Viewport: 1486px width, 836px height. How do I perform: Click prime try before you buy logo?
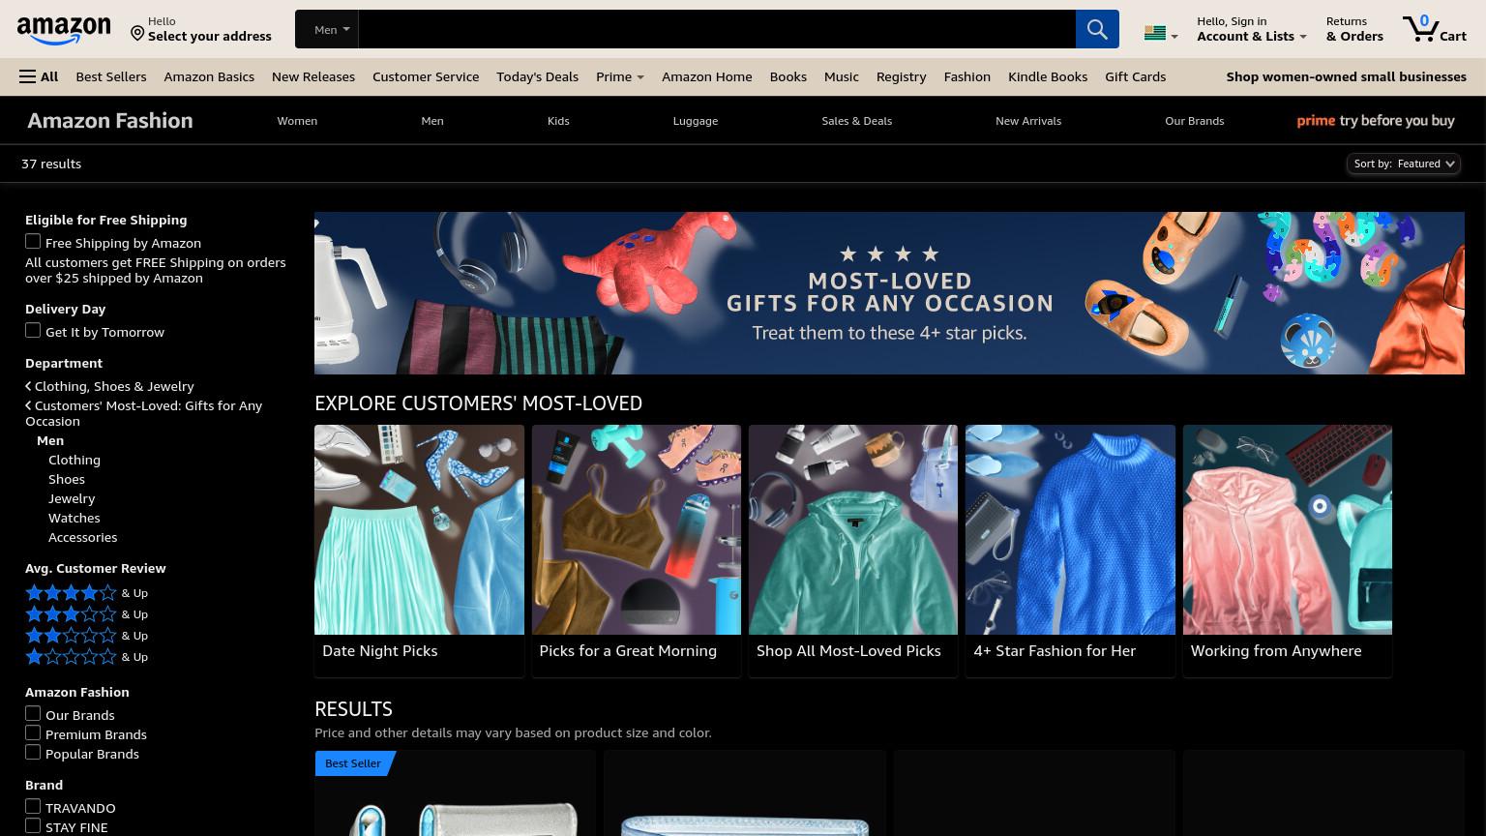(1375, 121)
